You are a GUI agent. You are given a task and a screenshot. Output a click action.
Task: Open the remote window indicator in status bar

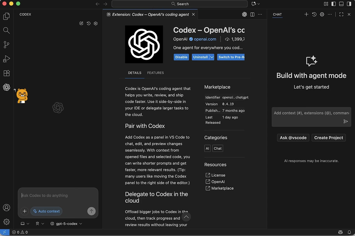tap(4, 232)
